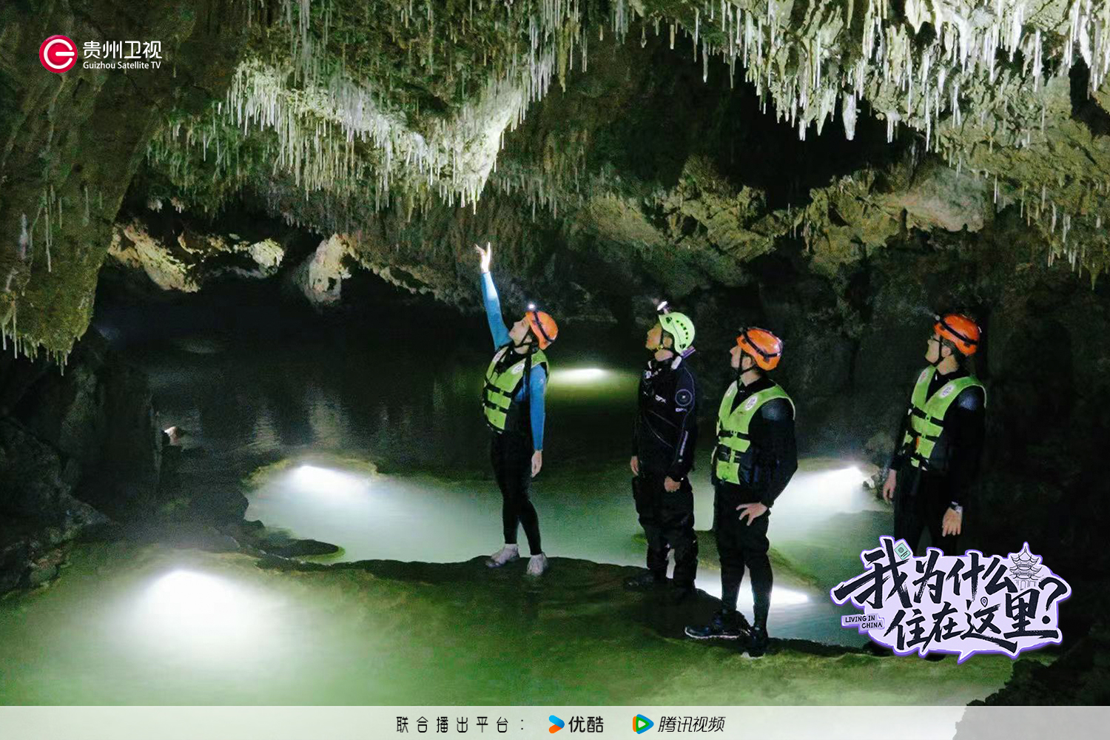Click the LIVING IN CHINA tag

click(863, 622)
